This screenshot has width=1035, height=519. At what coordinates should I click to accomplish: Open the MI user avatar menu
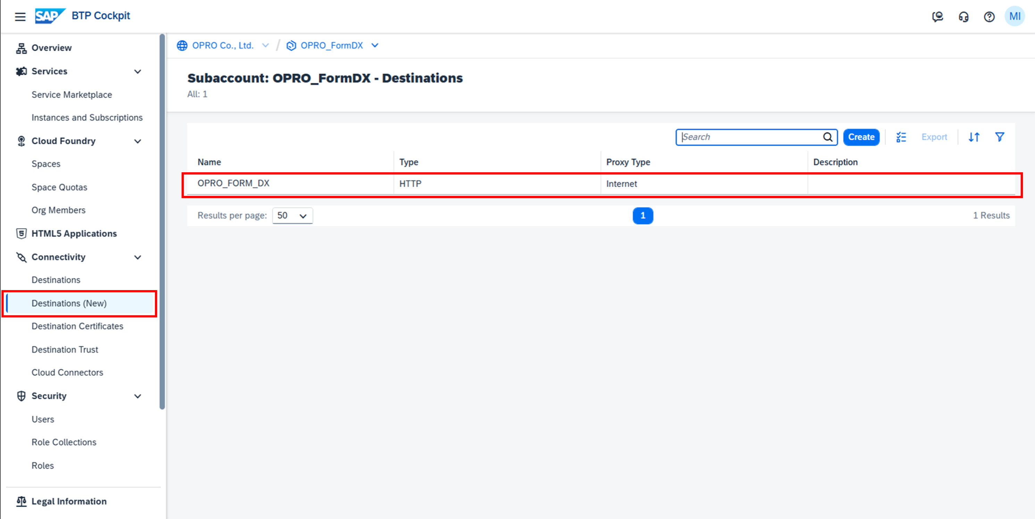[x=1015, y=16]
